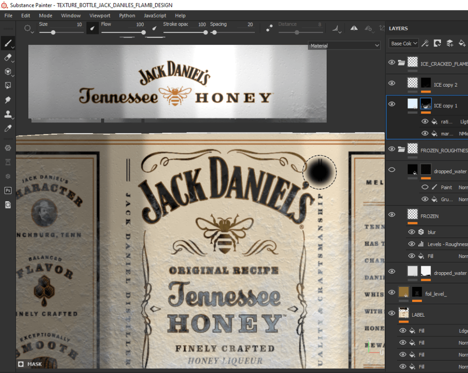
Task: Click the MASK indicator button in viewport
Action: 30,364
